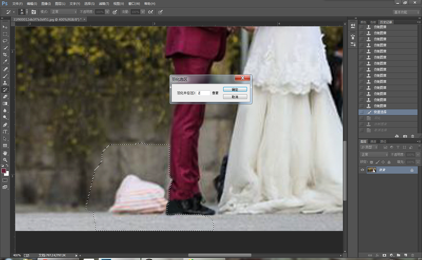This screenshot has width=422, height=260.
Task: Open the 模式 blend mode dropdown
Action: (64, 12)
